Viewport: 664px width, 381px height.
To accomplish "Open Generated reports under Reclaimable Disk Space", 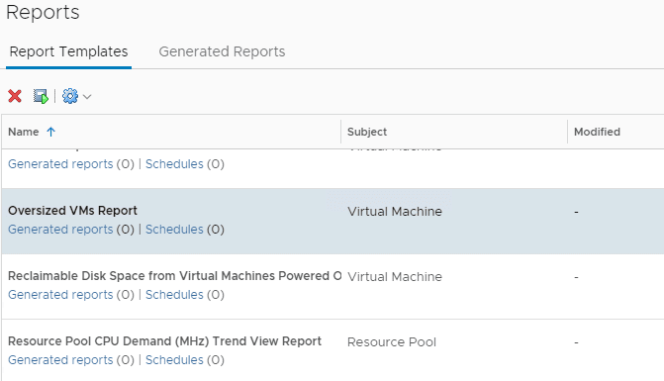I will (x=60, y=295).
